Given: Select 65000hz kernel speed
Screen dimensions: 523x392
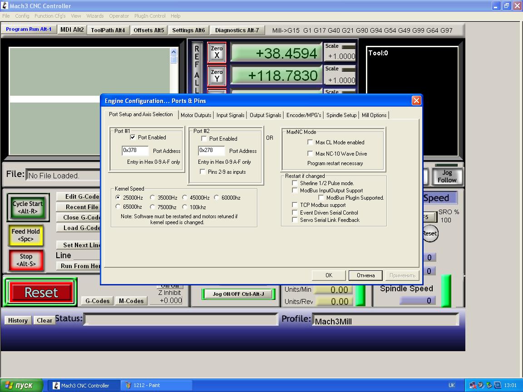Looking at the screenshot, I should tap(118, 207).
